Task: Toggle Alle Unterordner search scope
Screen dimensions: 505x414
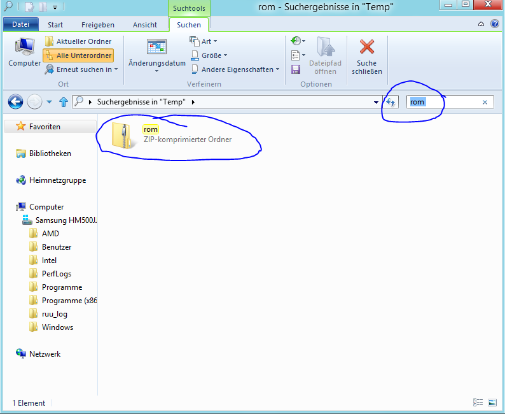Action: [78, 55]
